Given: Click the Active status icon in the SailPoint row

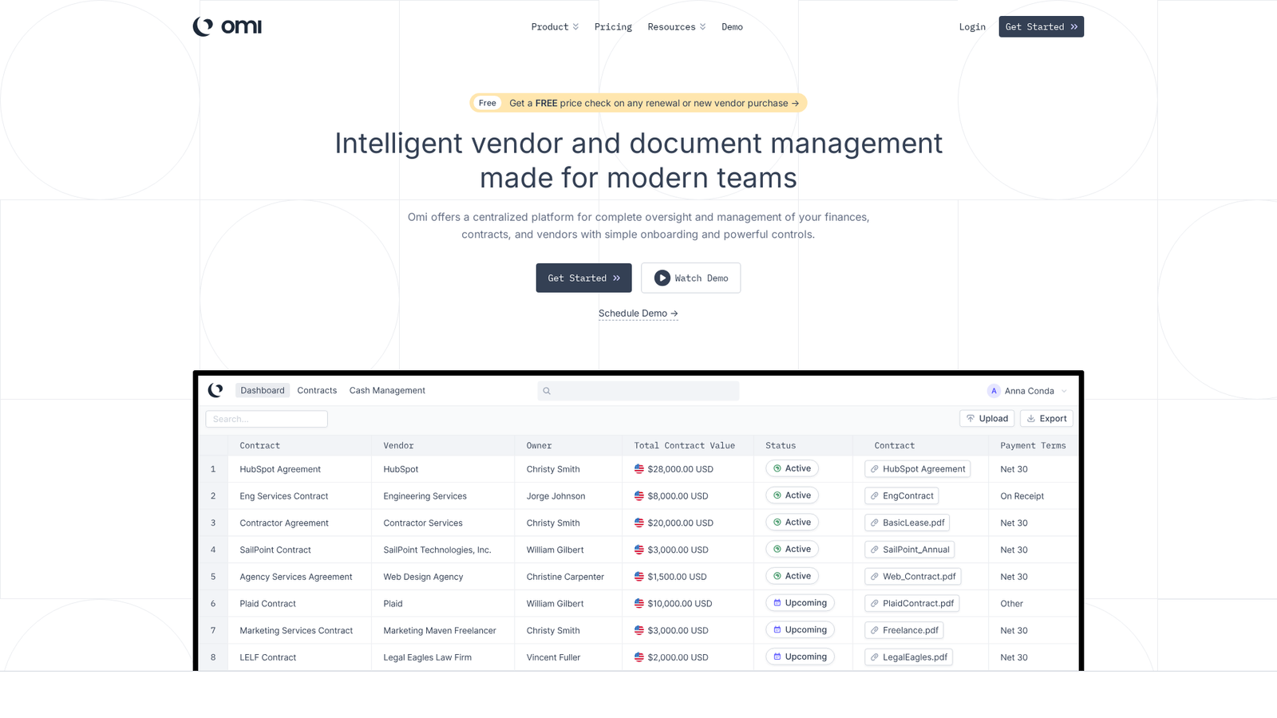Looking at the screenshot, I should point(777,549).
